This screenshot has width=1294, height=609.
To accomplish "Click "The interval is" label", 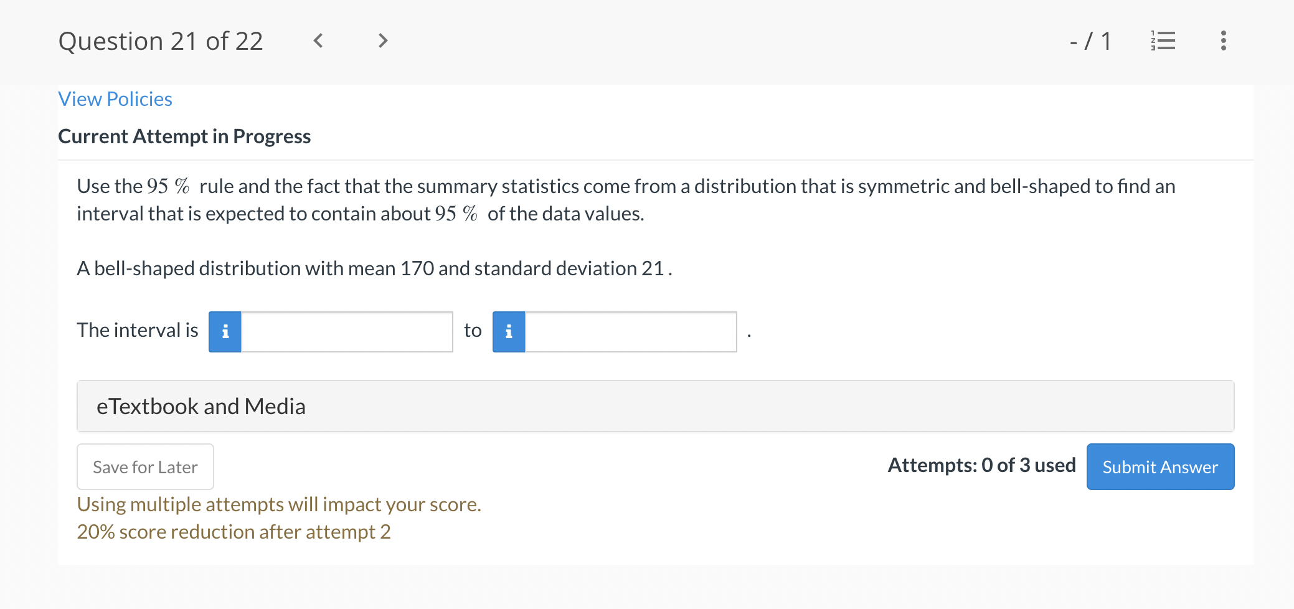I will [x=138, y=330].
